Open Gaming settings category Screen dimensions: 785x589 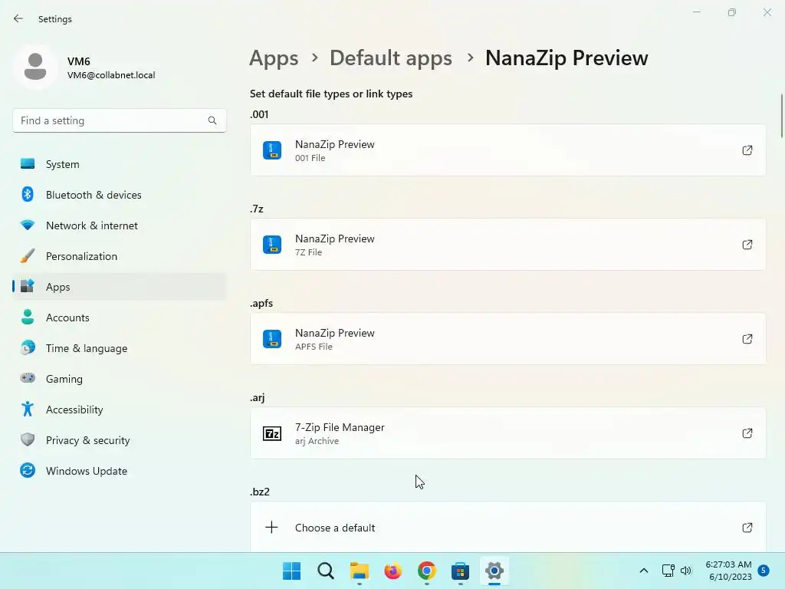click(119, 379)
